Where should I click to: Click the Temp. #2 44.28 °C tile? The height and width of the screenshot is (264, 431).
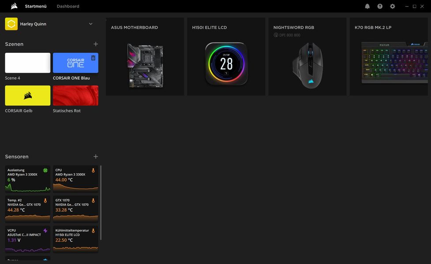click(x=27, y=209)
